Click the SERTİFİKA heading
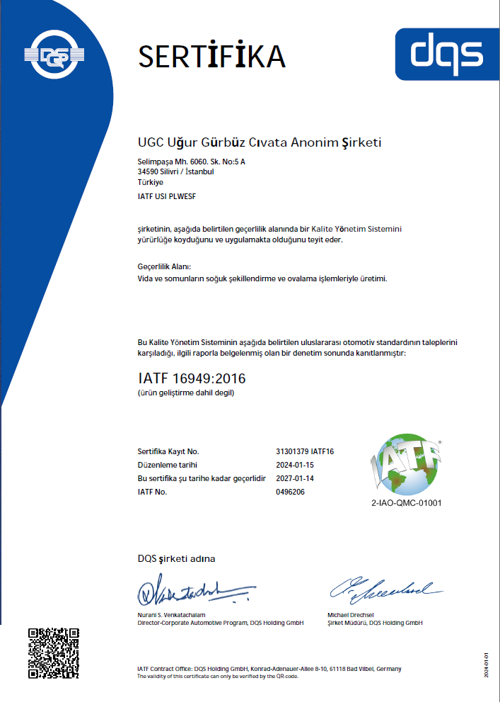Viewport: 500px width, 705px height. coord(212,56)
